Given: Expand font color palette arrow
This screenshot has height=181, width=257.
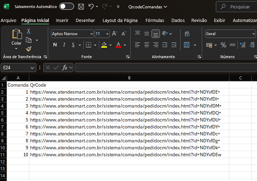Looking at the screenshot, I should tap(125, 45).
